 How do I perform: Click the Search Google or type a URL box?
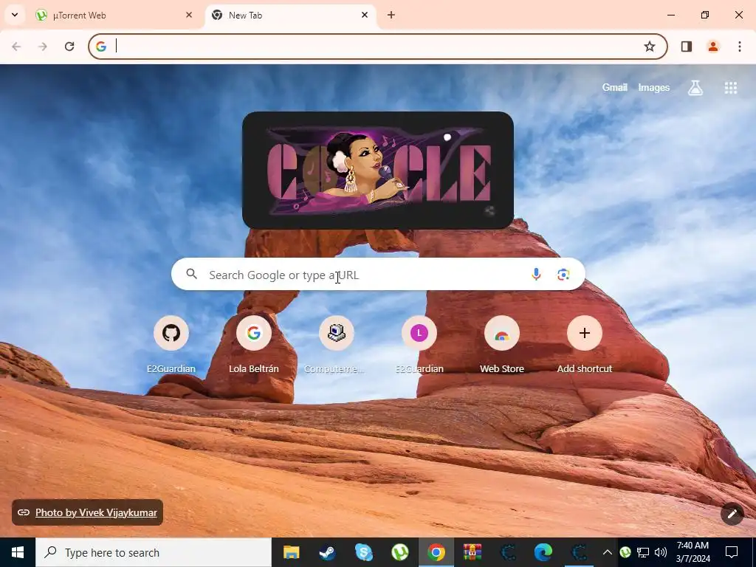pyautogui.click(x=378, y=275)
